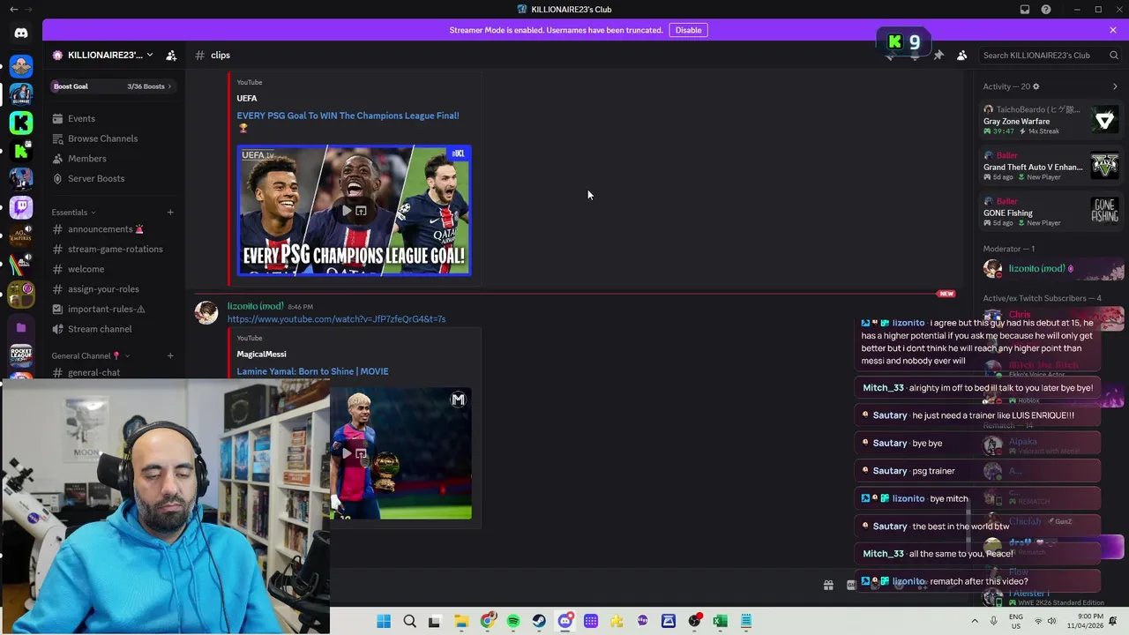The height and width of the screenshot is (635, 1129).
Task: Open Grand Theft Auto V activity card
Action: (1051, 166)
